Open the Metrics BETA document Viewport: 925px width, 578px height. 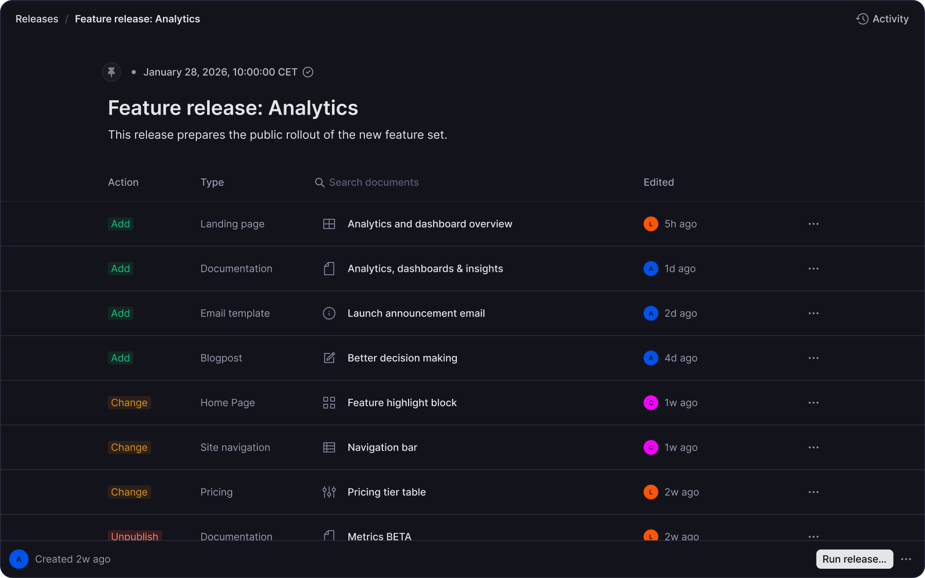click(379, 536)
